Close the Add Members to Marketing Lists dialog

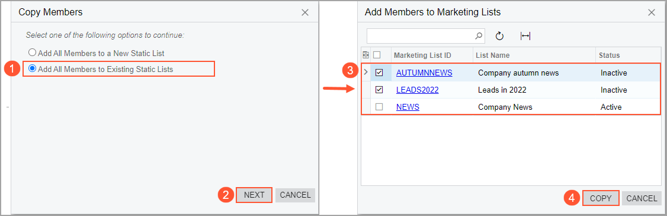click(652, 12)
